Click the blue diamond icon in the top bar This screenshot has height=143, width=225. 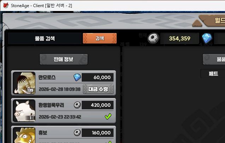[207, 38]
